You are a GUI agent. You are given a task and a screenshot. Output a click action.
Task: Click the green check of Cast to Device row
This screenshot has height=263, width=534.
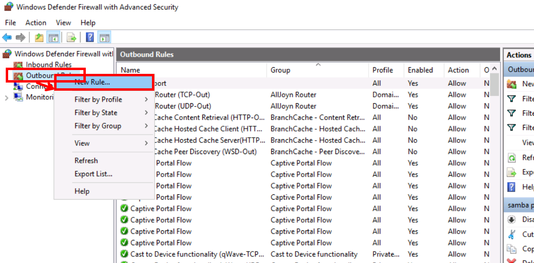(124, 254)
